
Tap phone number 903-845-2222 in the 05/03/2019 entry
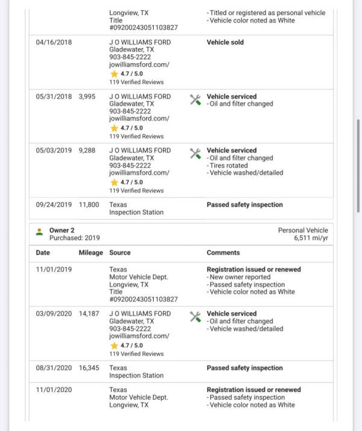pos(130,165)
